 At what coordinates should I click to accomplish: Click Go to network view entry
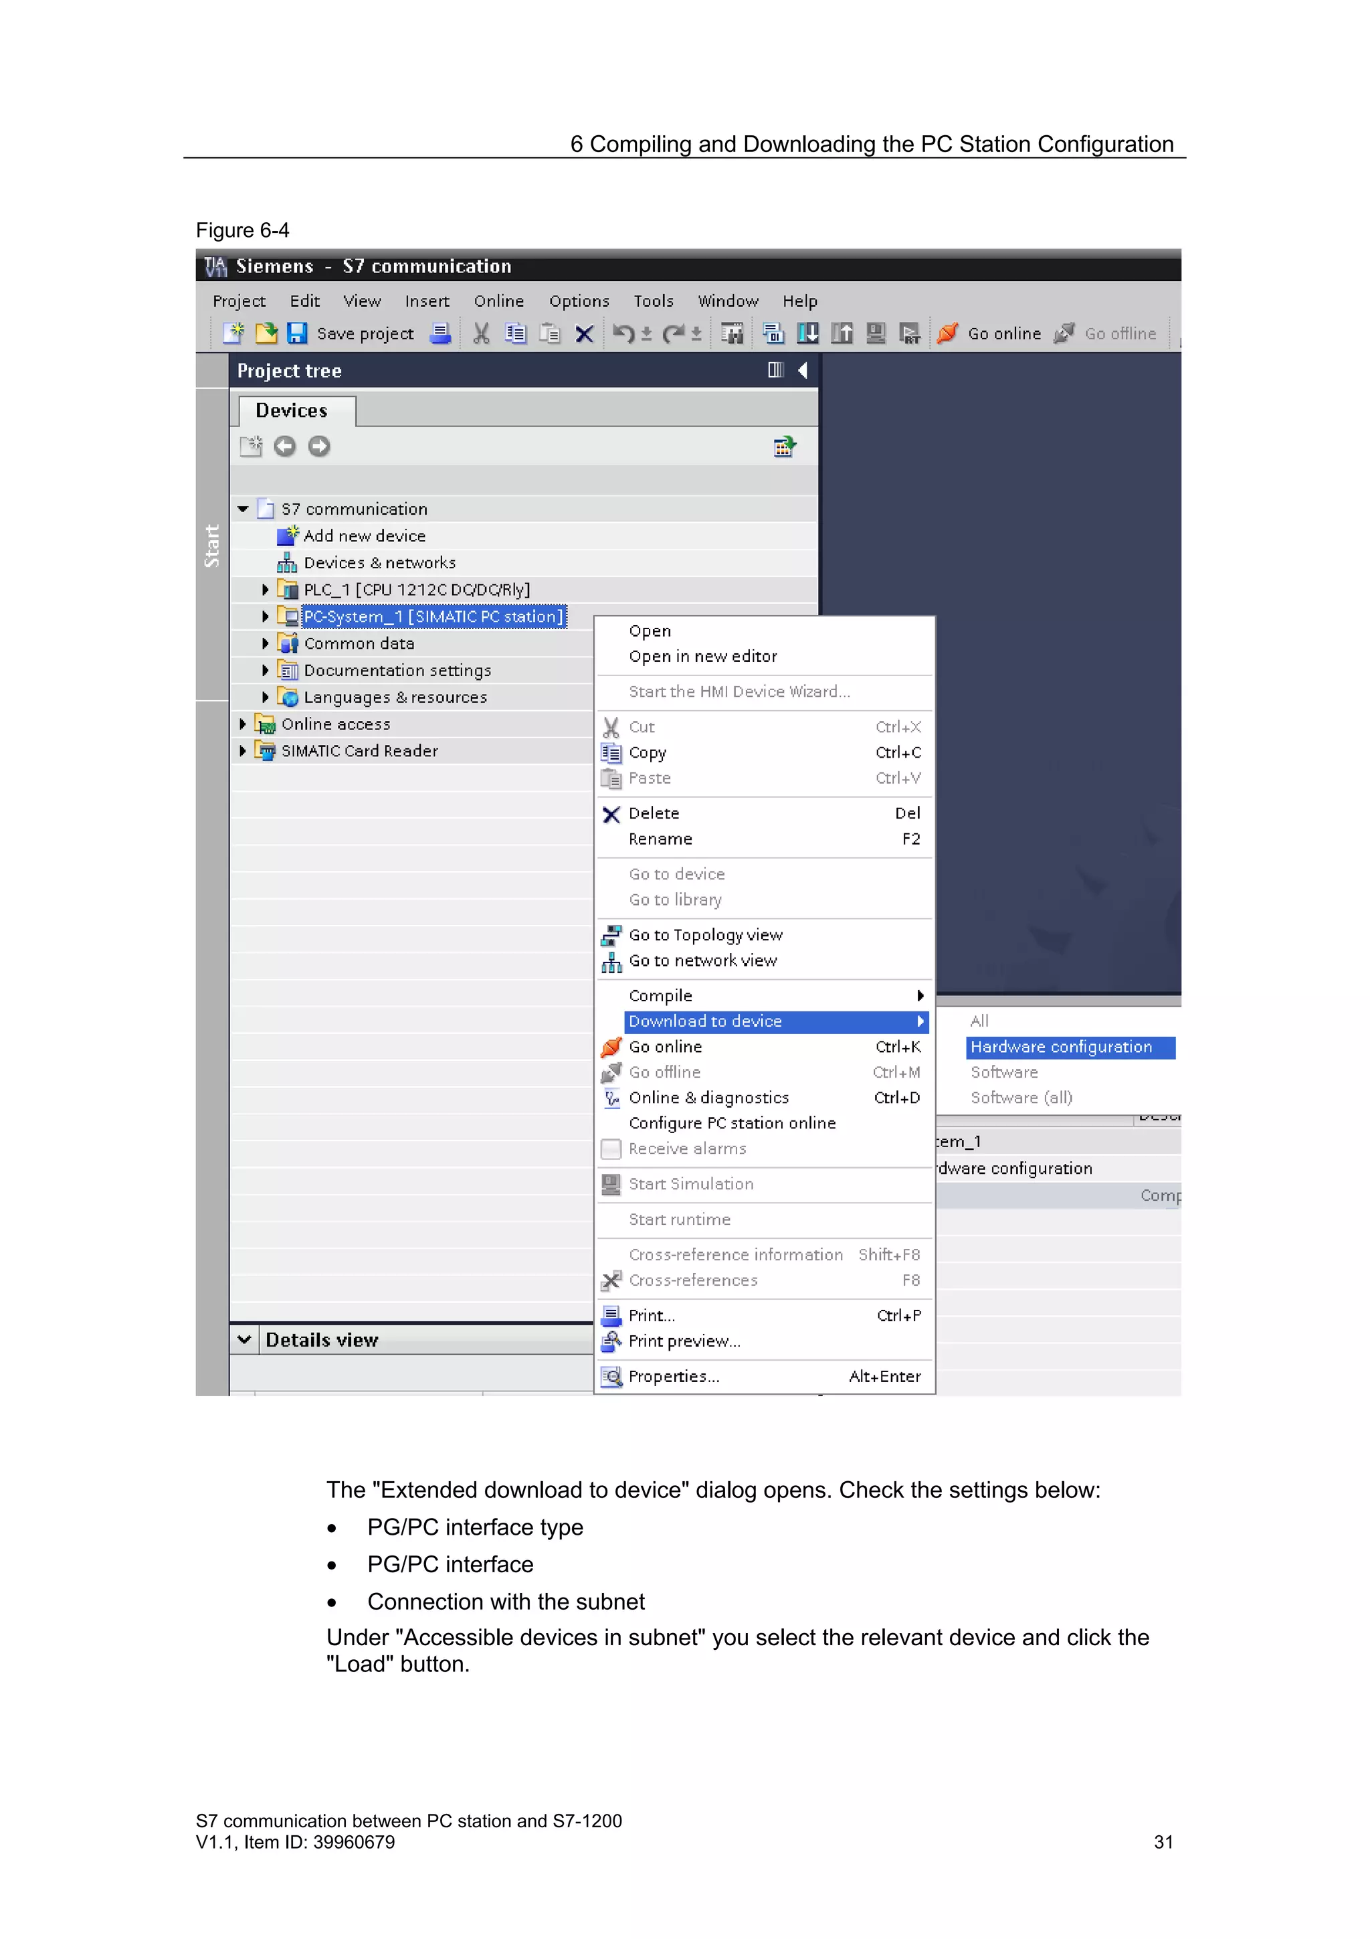pos(702,961)
